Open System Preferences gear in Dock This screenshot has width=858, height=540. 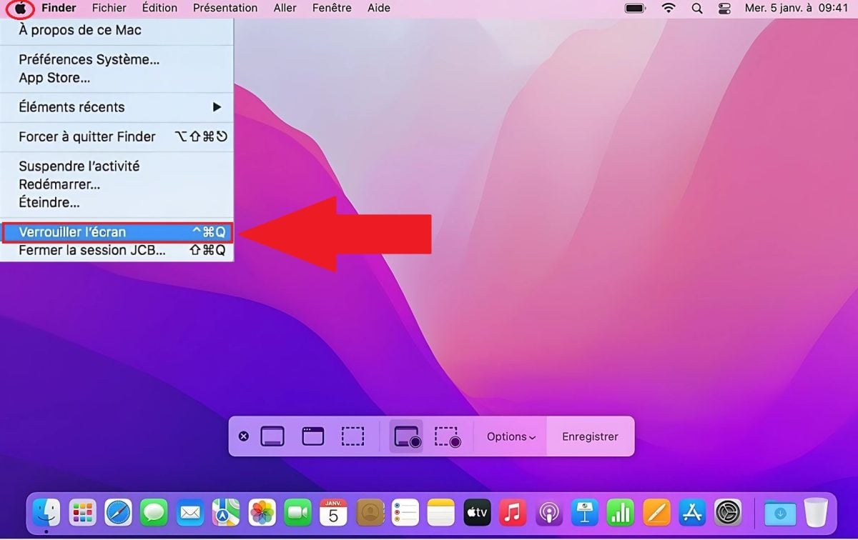pyautogui.click(x=728, y=512)
